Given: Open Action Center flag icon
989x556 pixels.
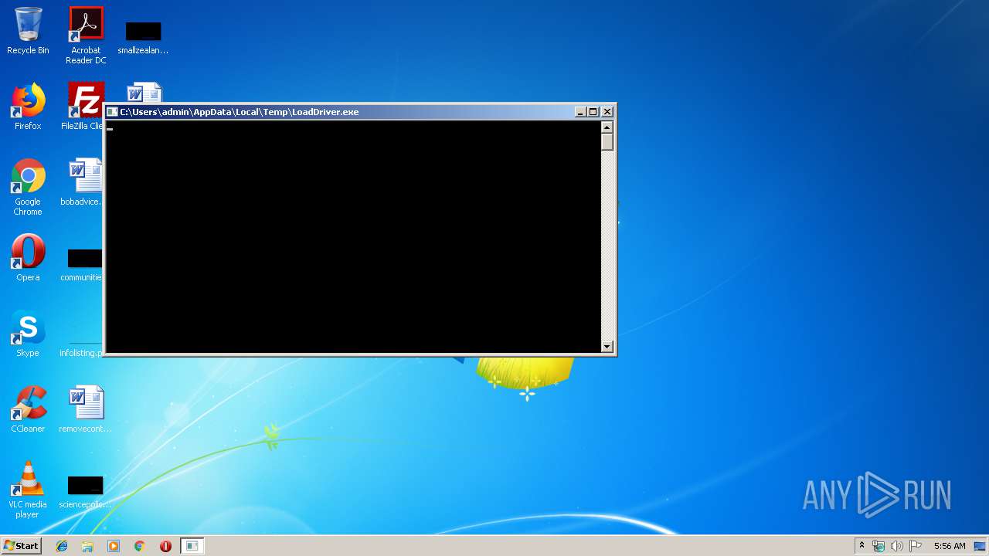Looking at the screenshot, I should pyautogui.click(x=916, y=546).
